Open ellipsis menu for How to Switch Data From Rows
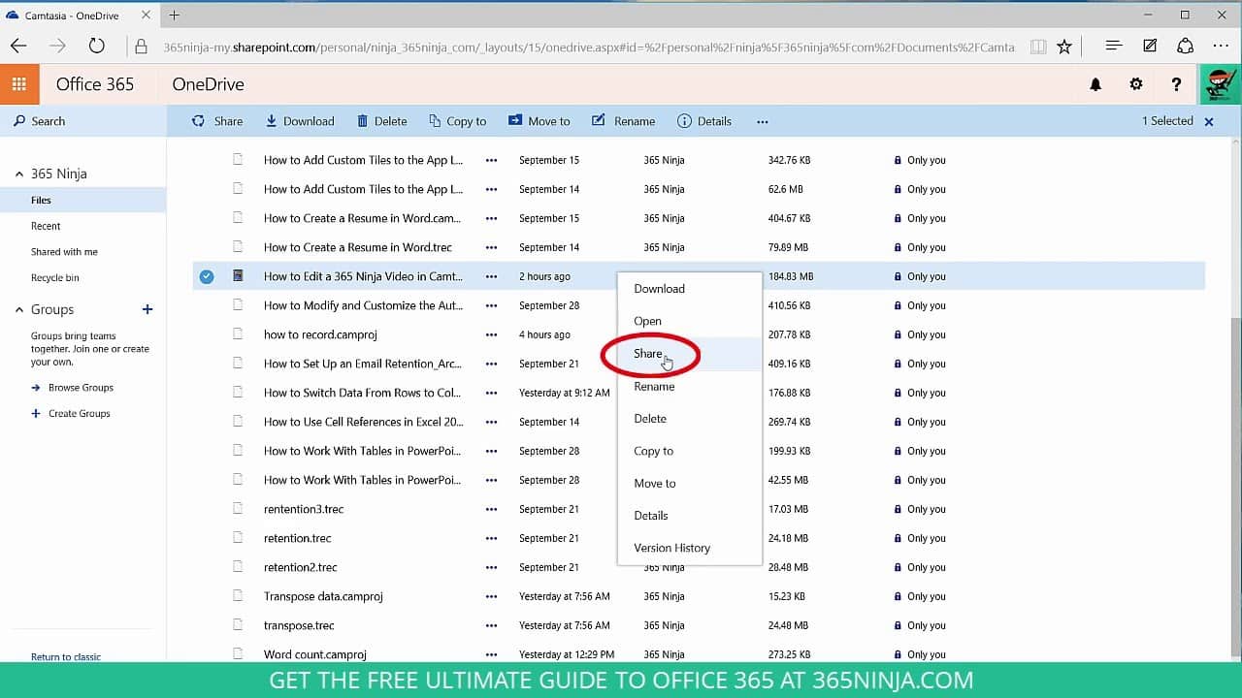1242x698 pixels. [491, 393]
